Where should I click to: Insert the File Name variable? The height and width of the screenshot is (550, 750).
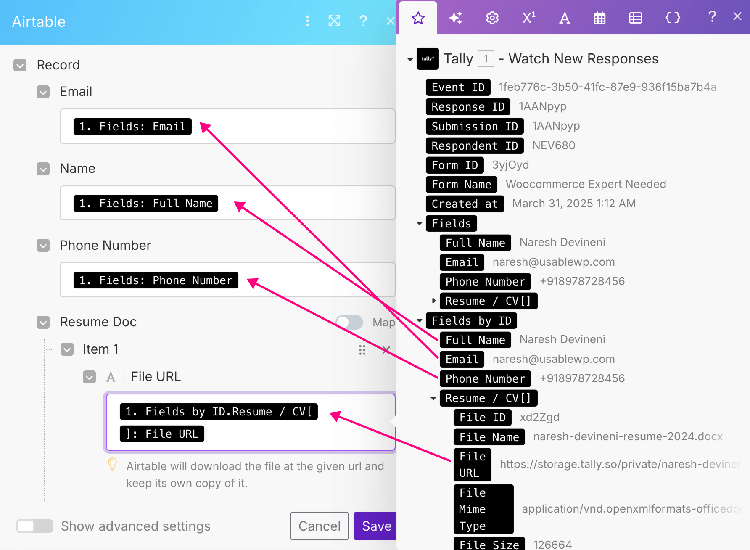(489, 437)
